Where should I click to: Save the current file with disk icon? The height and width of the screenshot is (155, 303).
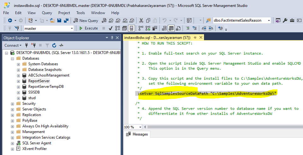tap(59, 20)
